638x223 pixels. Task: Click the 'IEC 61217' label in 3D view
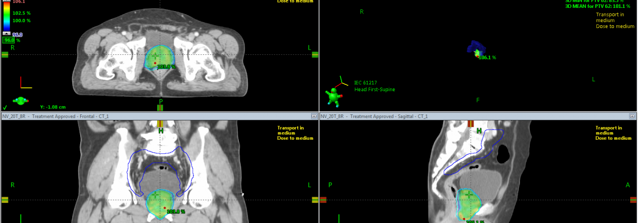click(365, 82)
